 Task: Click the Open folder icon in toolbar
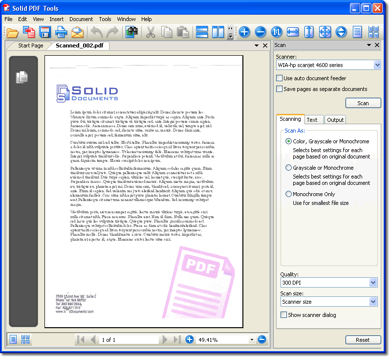12,33
